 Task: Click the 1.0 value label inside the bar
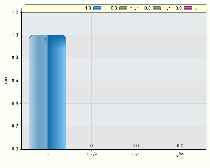click(47, 40)
